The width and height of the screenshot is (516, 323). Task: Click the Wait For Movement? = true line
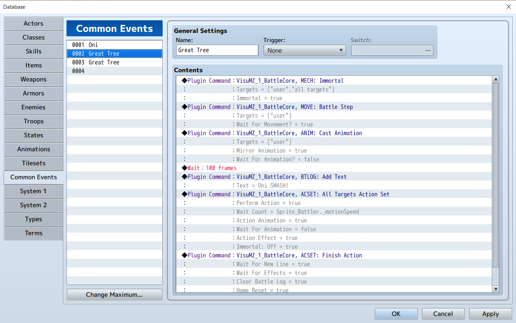point(334,124)
